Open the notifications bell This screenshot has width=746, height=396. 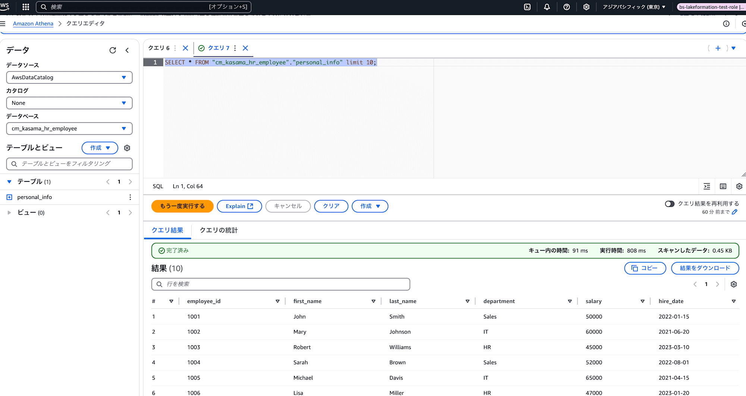pyautogui.click(x=547, y=7)
